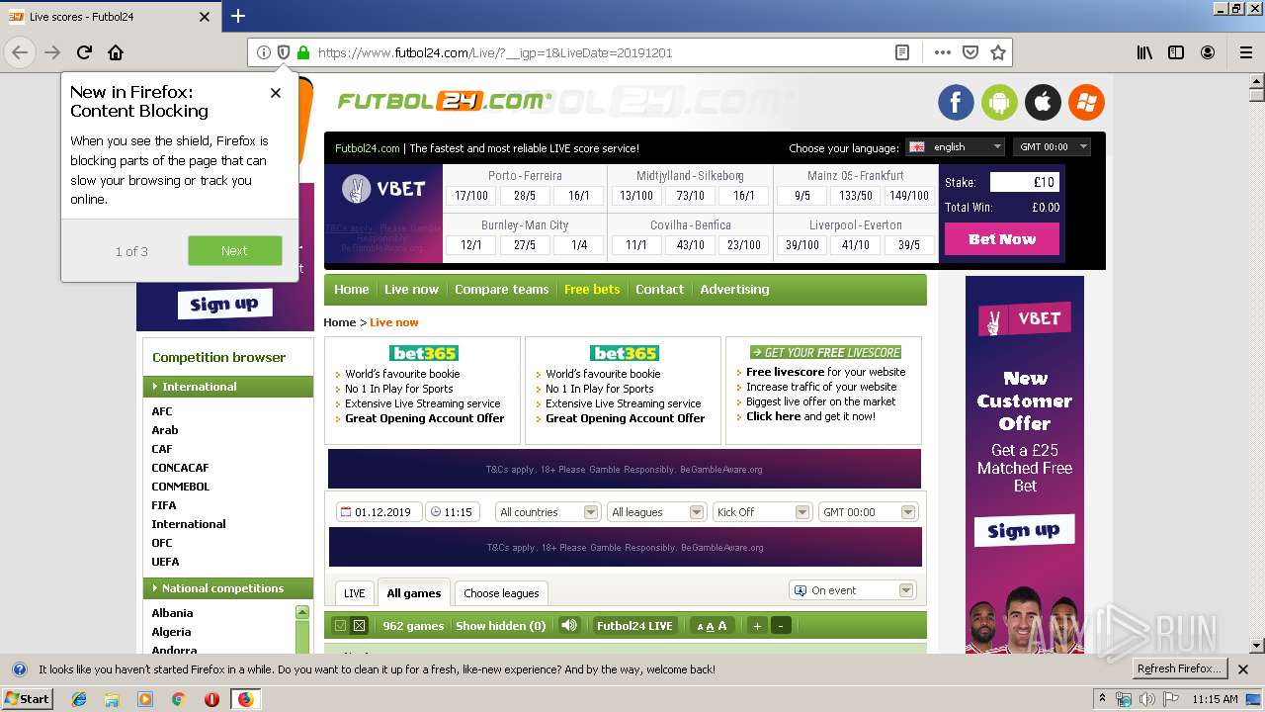Click the Stake amount input field
1265x712 pixels.
pyautogui.click(x=1025, y=182)
